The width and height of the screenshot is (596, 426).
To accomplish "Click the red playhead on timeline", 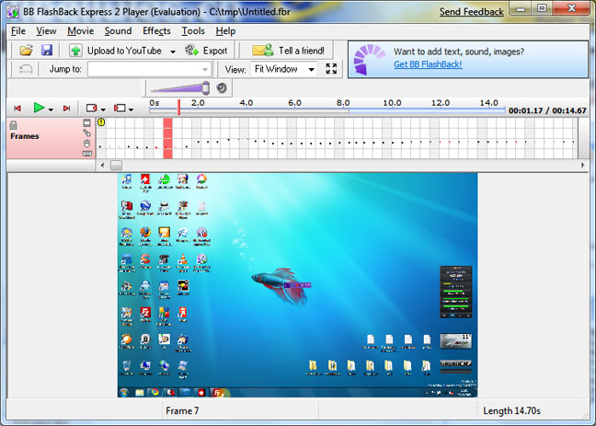I will 178,108.
